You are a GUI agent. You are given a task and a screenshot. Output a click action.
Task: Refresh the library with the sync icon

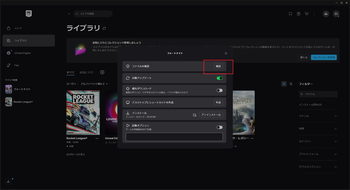click(104, 28)
